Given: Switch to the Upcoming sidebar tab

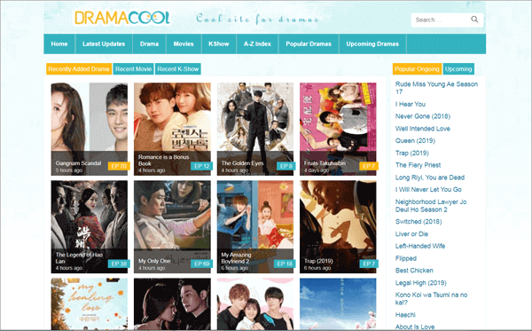Looking at the screenshot, I should 458,69.
